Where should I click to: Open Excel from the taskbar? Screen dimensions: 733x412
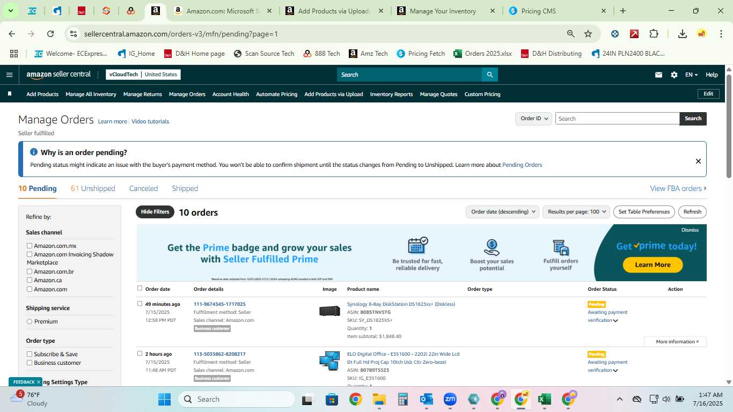(544, 399)
